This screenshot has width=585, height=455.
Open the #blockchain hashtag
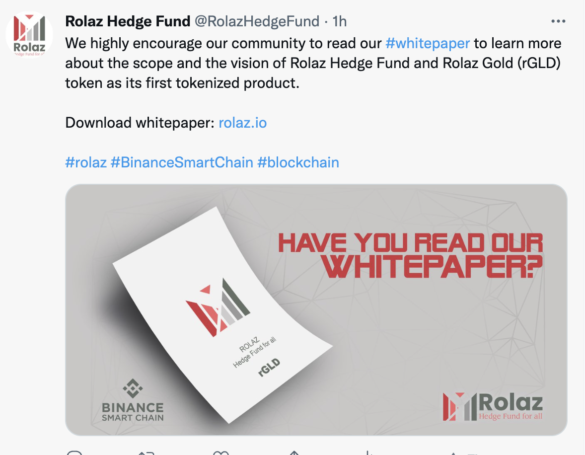(298, 163)
